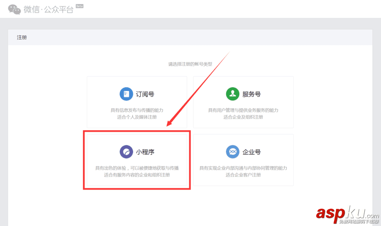This screenshot has height=226, width=381.
Task: Click text 适合个人及媒体注册
Action: (137, 117)
